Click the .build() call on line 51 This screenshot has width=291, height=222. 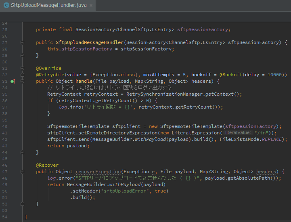82,197
